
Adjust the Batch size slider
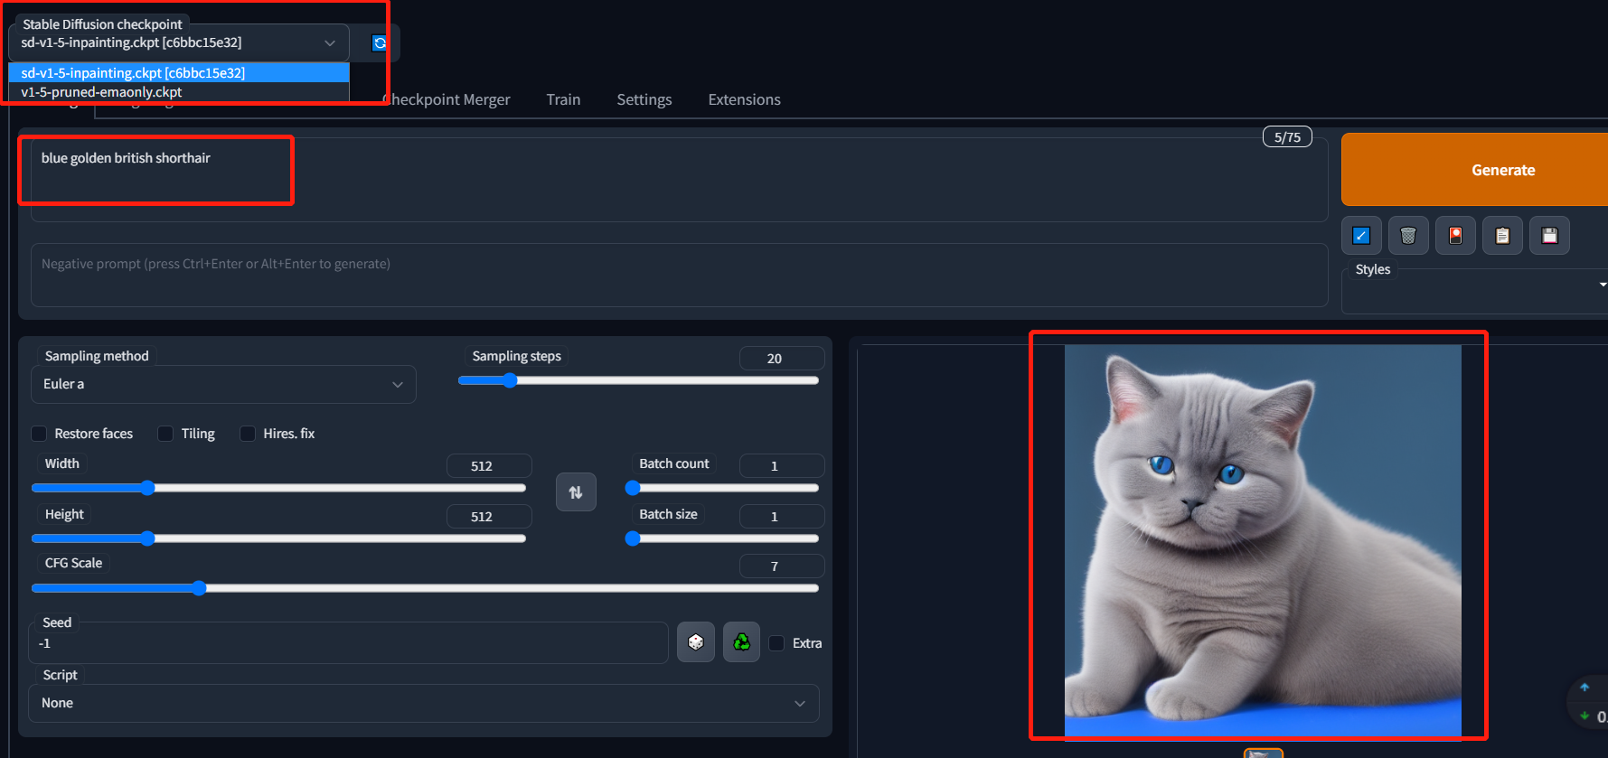tap(722, 538)
